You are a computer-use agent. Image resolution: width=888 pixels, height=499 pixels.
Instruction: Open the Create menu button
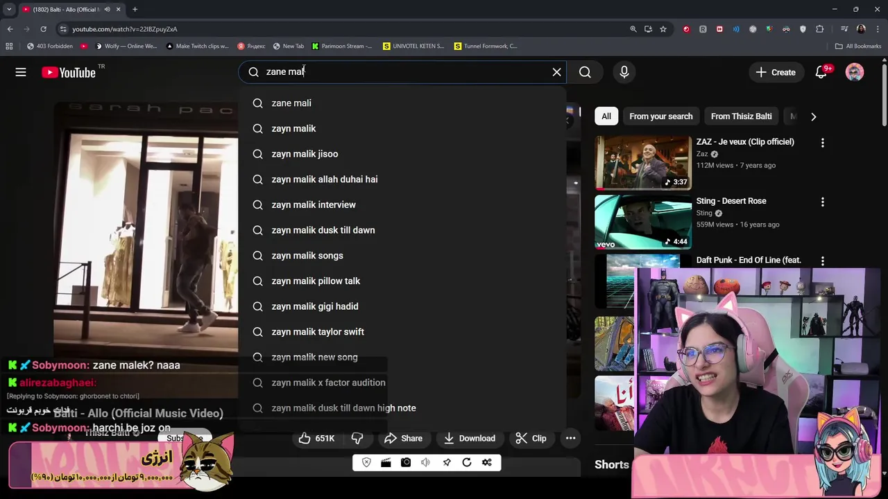776,72
